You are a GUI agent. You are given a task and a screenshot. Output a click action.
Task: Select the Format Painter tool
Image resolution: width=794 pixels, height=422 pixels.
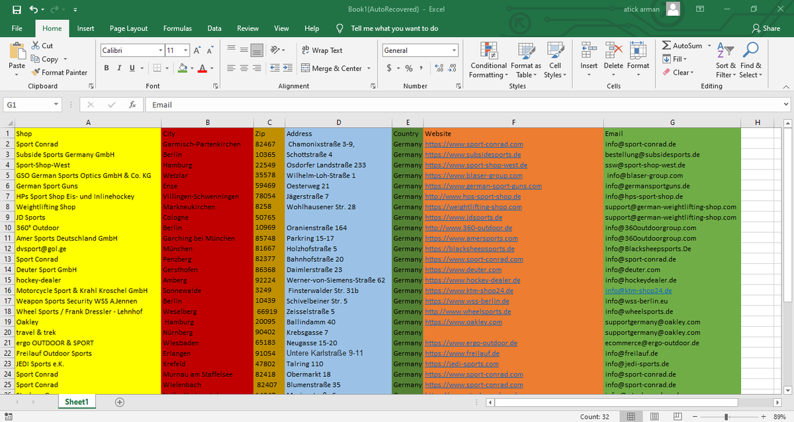click(59, 72)
